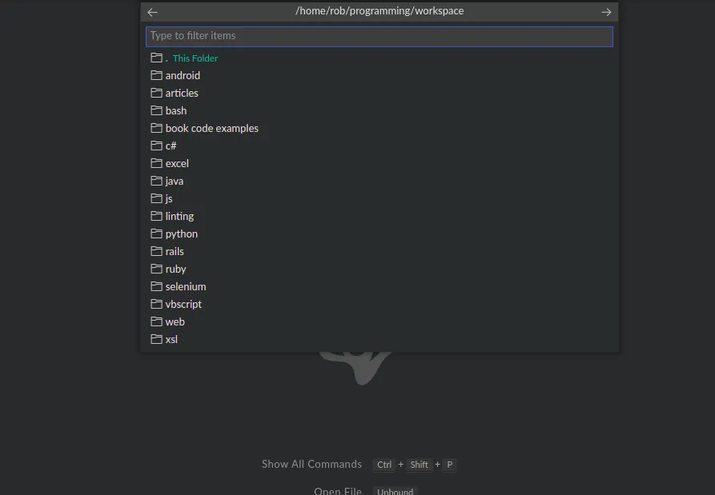The image size is (715, 495).
Task: Select the "This Folder" entry
Action: (195, 58)
